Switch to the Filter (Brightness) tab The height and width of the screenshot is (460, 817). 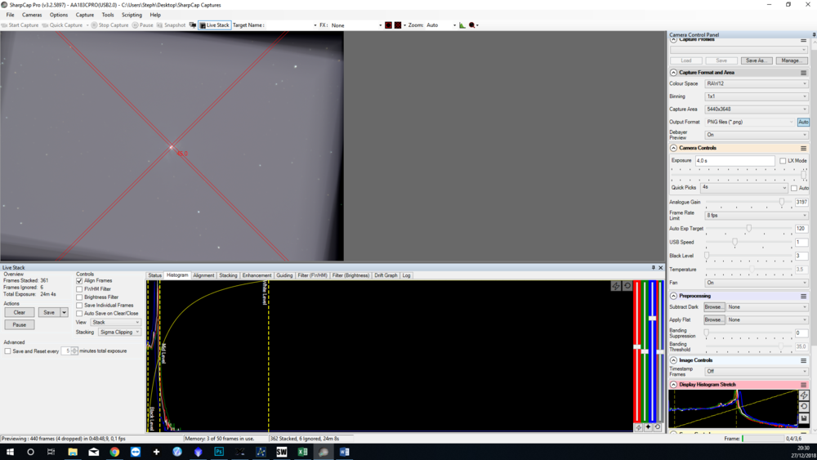pyautogui.click(x=350, y=275)
